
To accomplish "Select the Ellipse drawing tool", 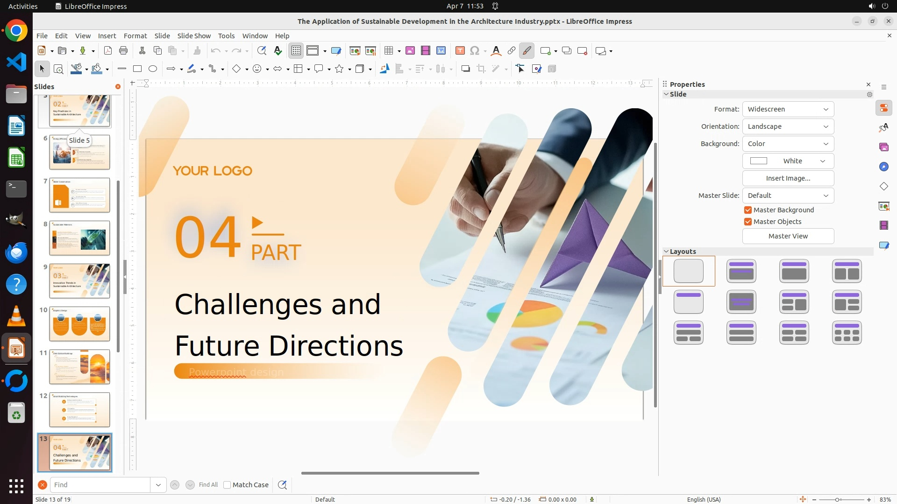I will [153, 69].
